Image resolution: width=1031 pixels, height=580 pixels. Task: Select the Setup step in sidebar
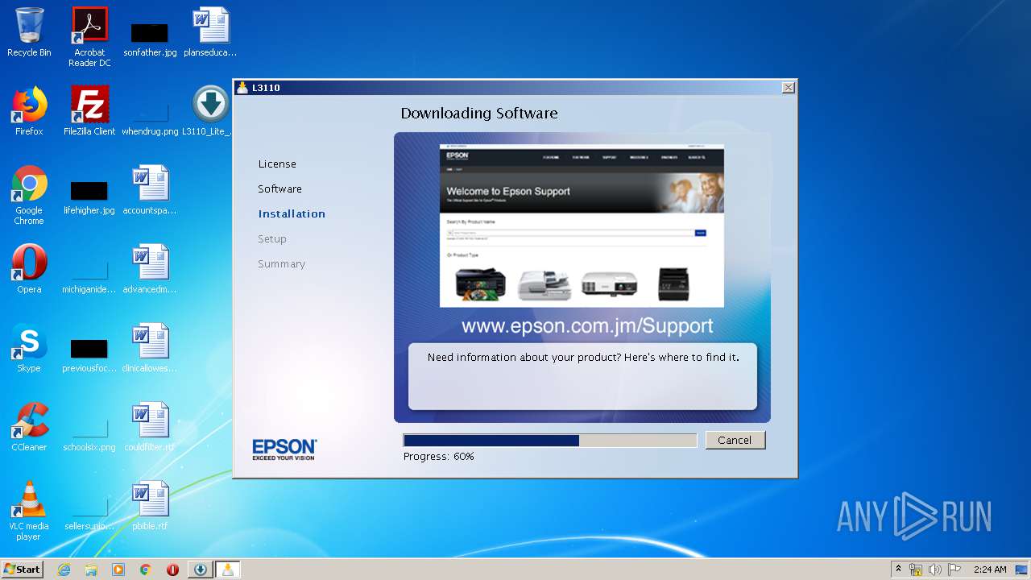(x=272, y=238)
